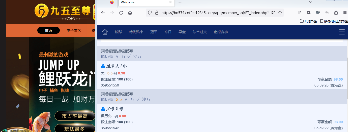
Task: Click the shield tracking protection icon
Action: pyautogui.click(x=150, y=13)
